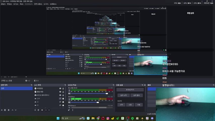Click the add source plus icon
The image size is (215, 121).
pos(35,110)
